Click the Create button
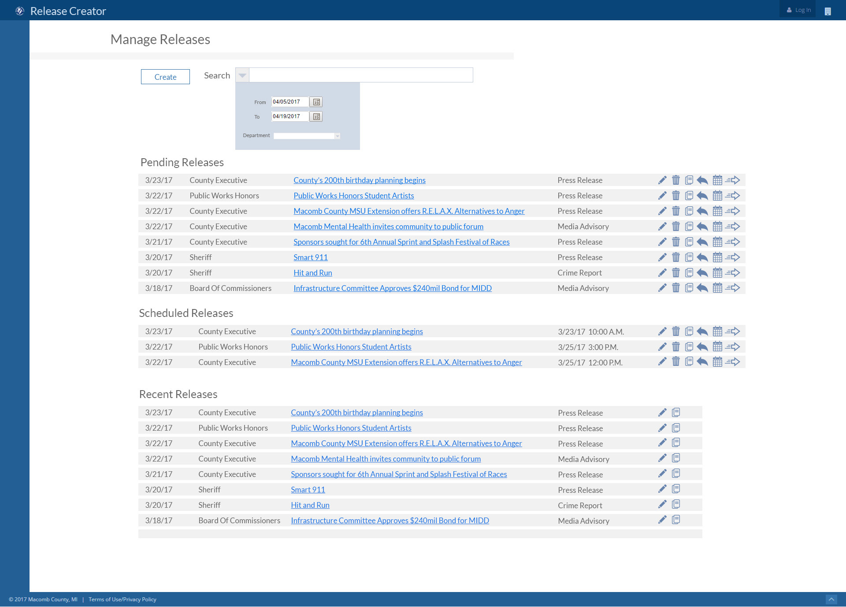846x607 pixels. coord(165,77)
